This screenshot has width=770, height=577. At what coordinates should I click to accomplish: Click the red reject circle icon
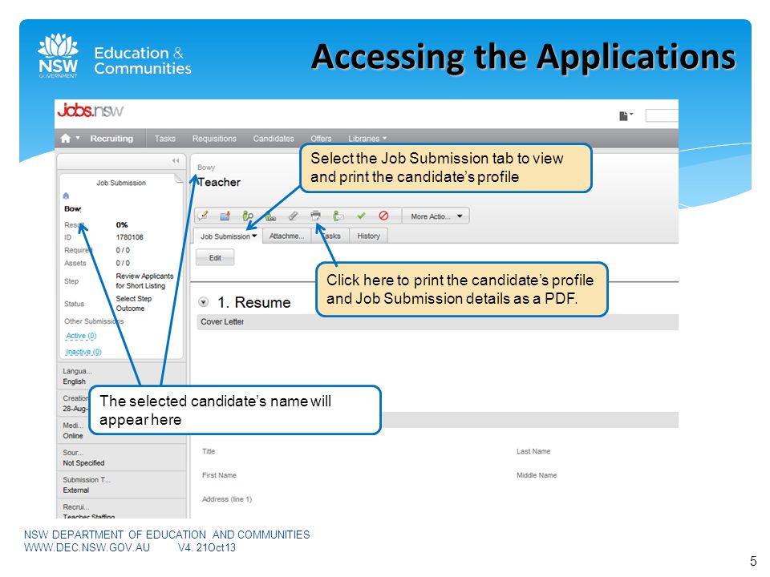[383, 216]
